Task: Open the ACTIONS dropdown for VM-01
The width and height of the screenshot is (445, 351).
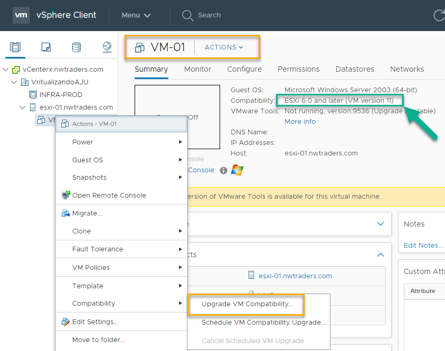Action: tap(224, 47)
